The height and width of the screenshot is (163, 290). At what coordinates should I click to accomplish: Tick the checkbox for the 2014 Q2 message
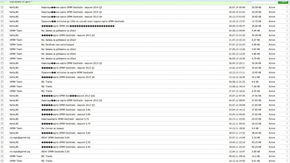pos(2,7)
